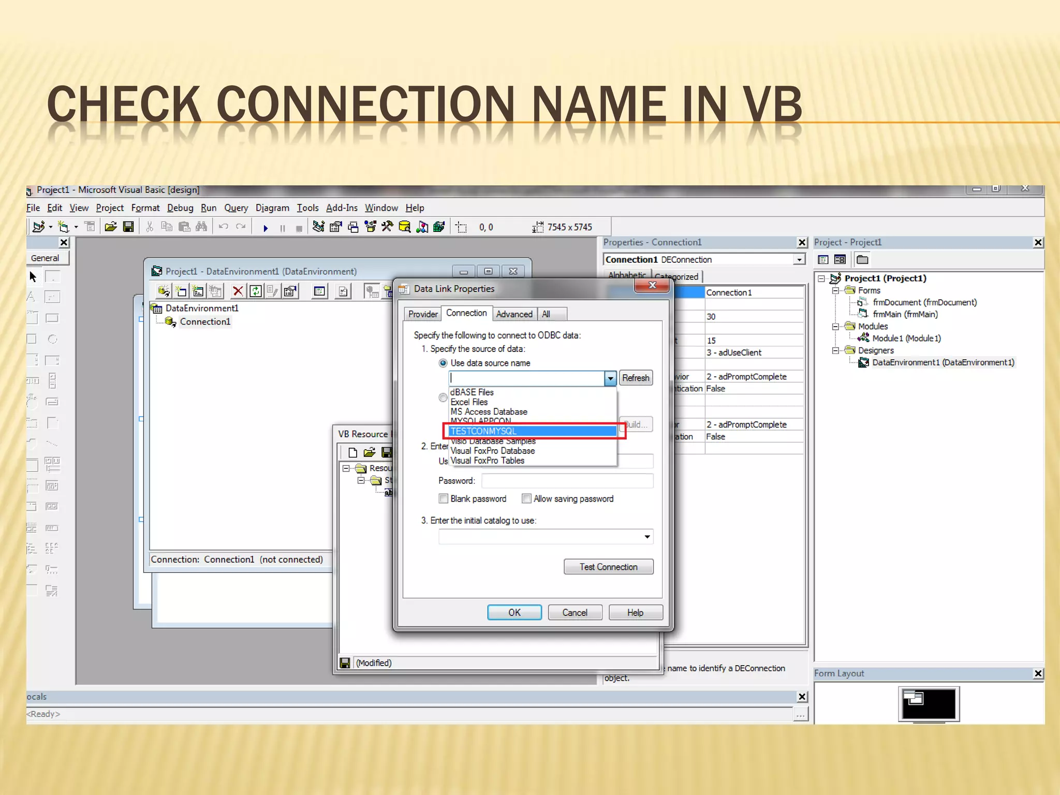Click the Options icon in DataEnvironment toolbar
The height and width of the screenshot is (795, 1060).
pyautogui.click(x=343, y=291)
